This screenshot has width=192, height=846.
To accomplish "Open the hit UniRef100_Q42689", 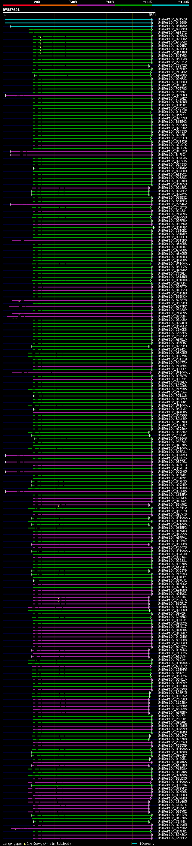I will (x=172, y=23).
